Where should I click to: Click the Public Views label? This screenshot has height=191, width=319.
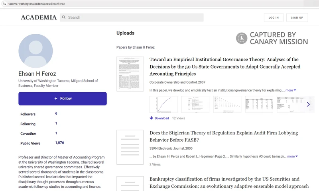(30, 143)
